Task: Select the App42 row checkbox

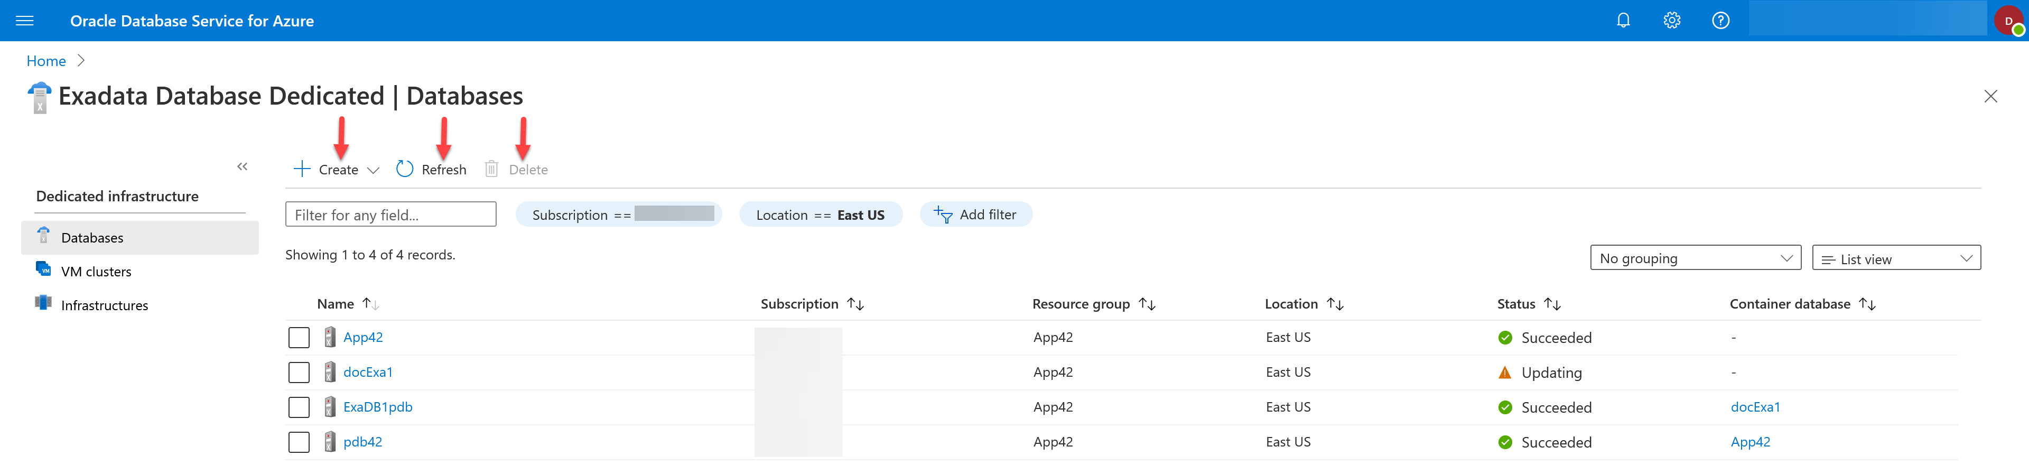Action: tap(299, 337)
